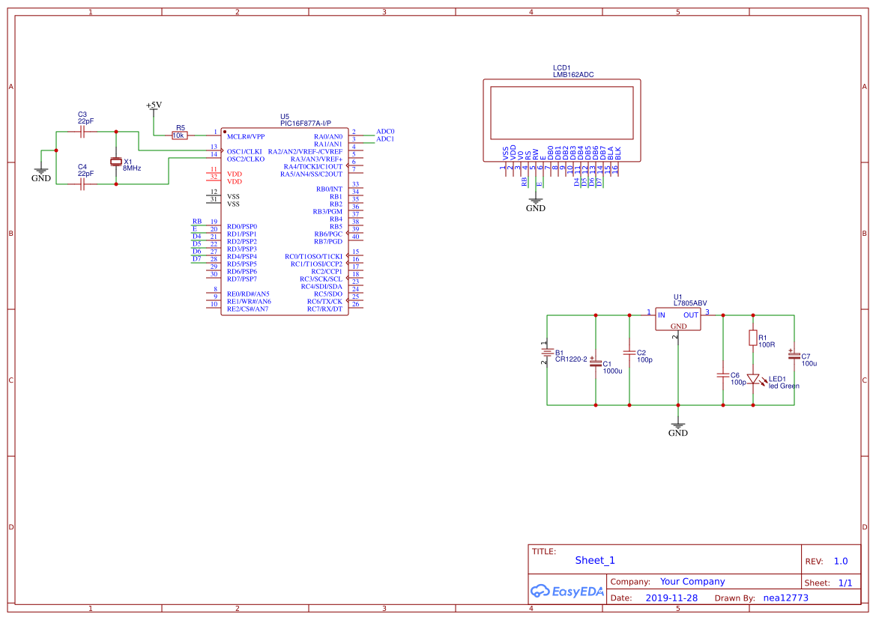Click the MCLR#/VPP pin name
876x620 pixels.
[x=246, y=137]
